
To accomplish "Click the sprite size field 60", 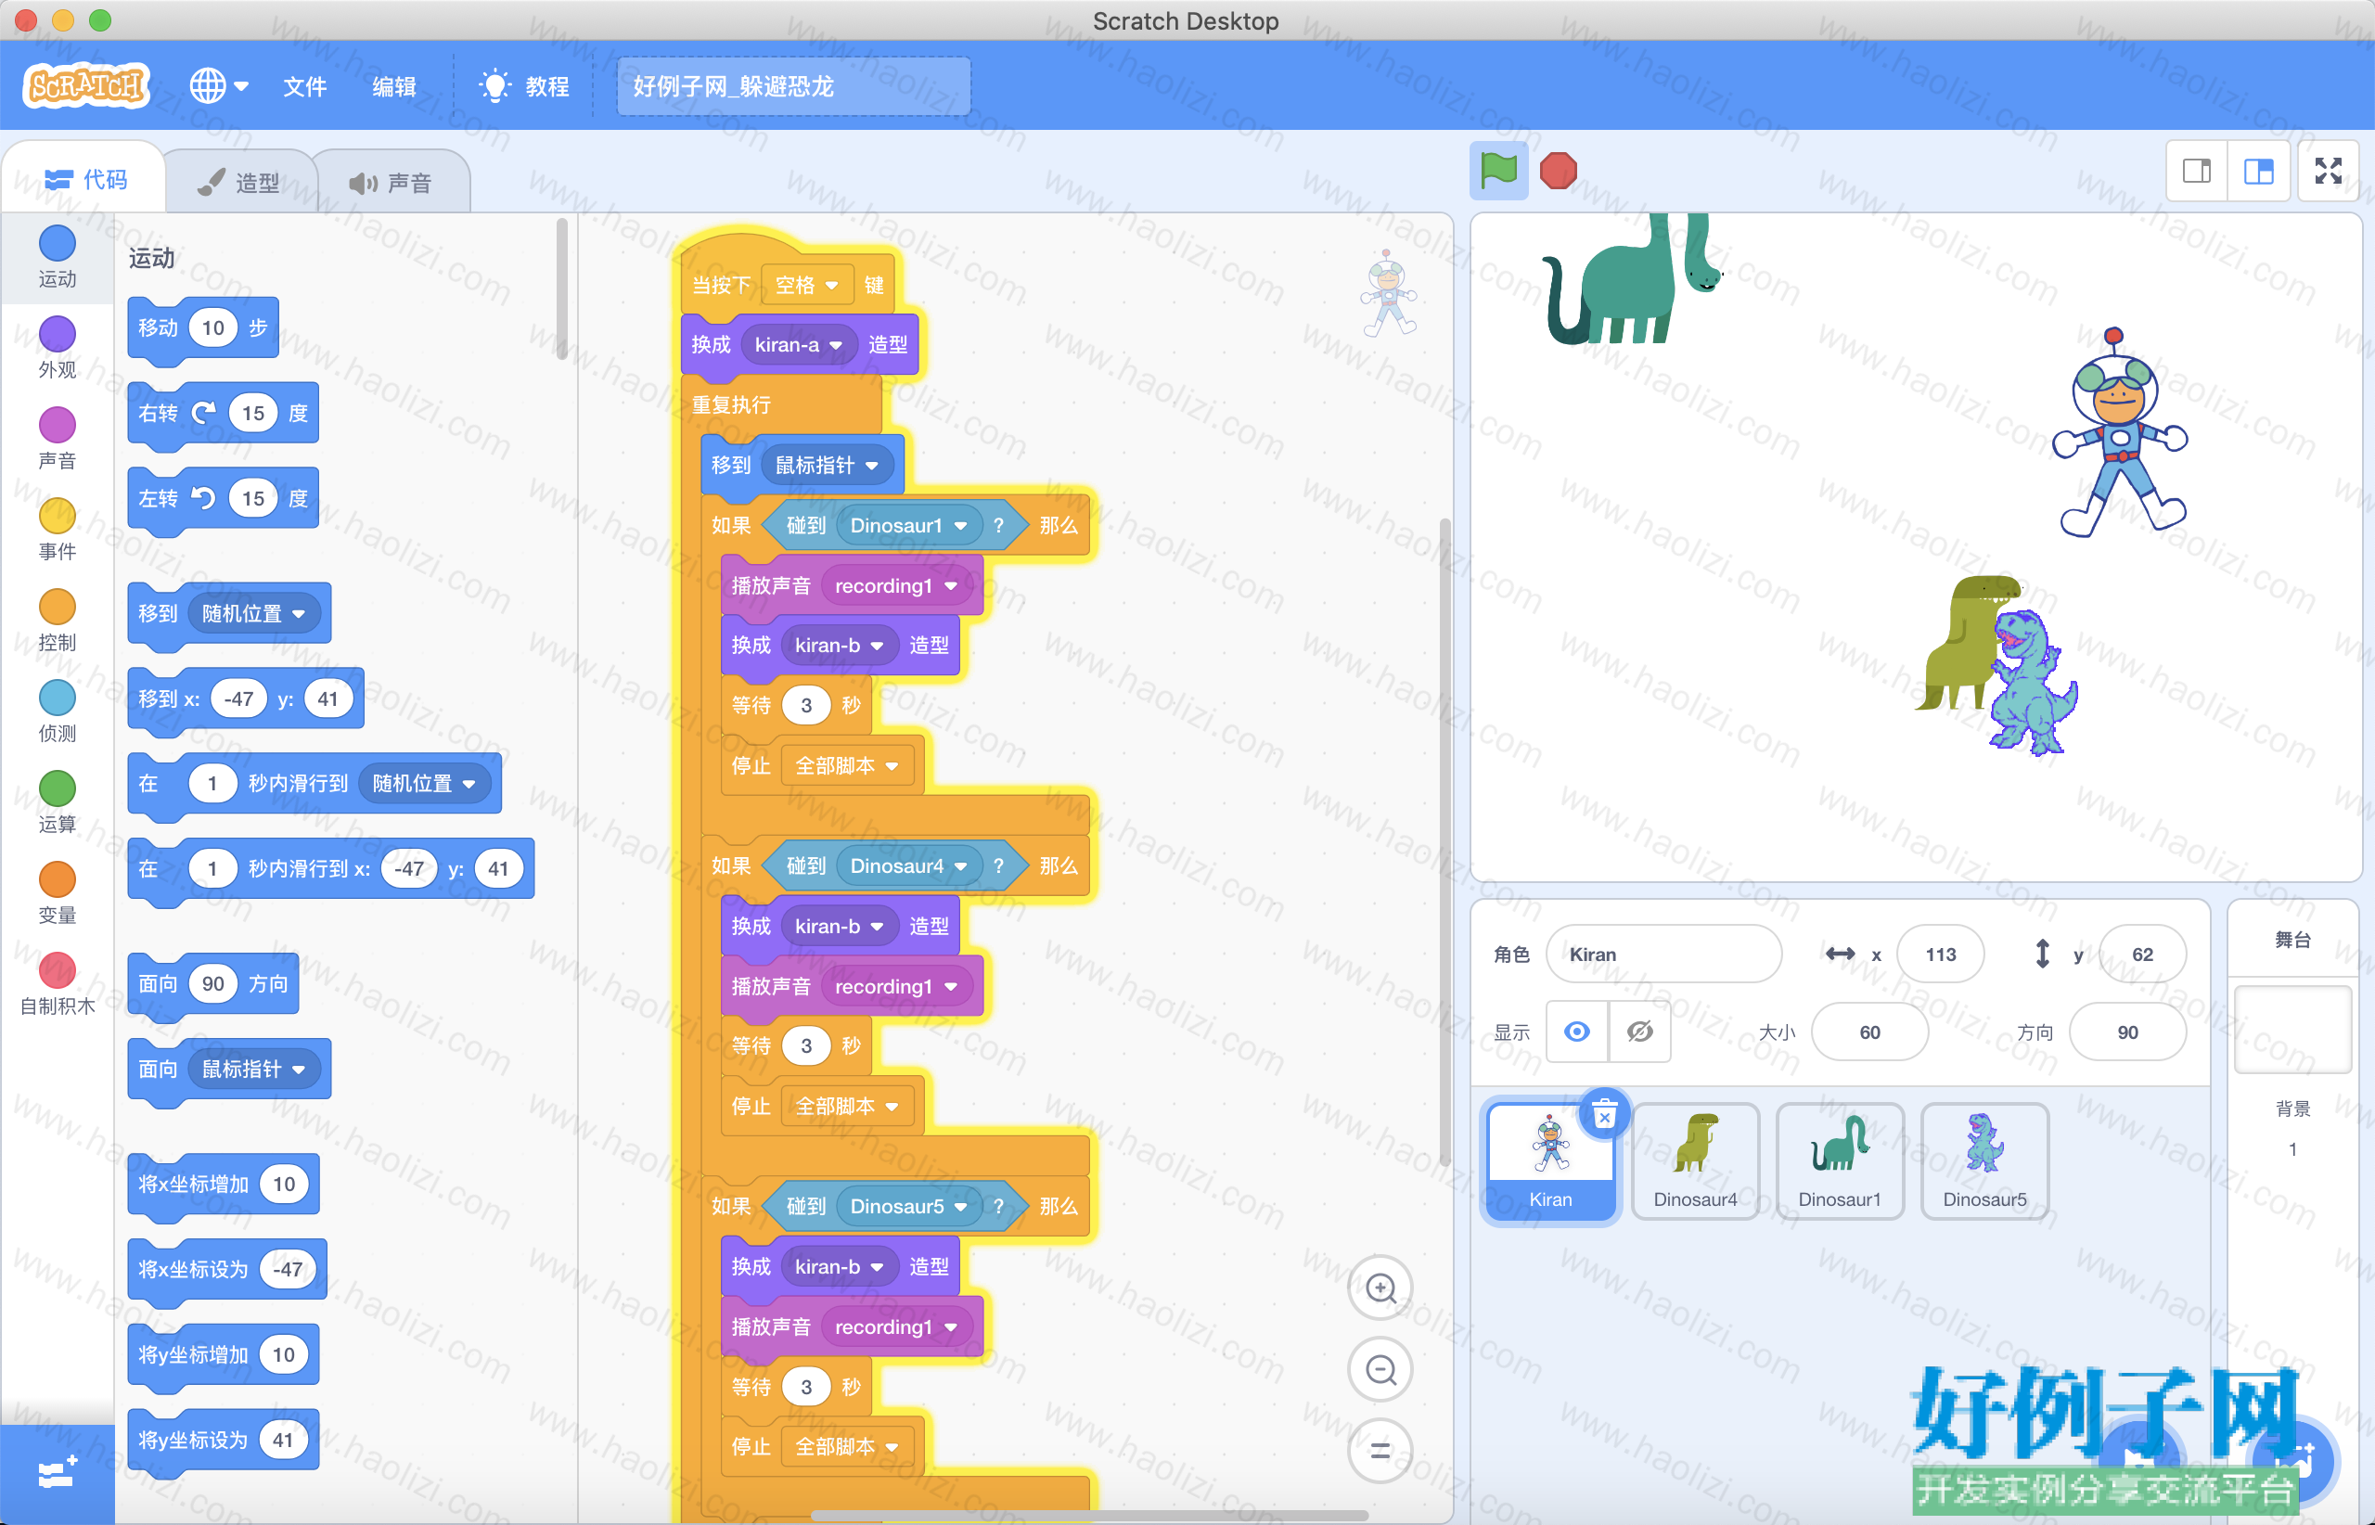I will pos(1868,1032).
